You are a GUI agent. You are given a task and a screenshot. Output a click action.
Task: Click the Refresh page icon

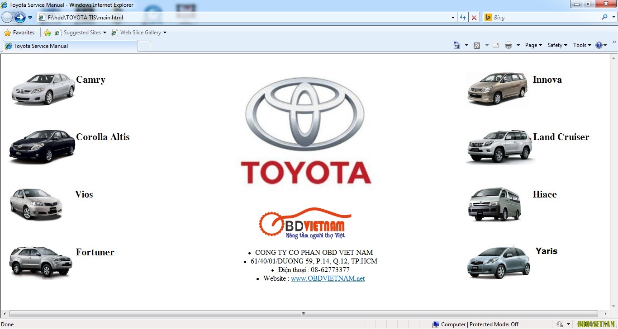[463, 18]
